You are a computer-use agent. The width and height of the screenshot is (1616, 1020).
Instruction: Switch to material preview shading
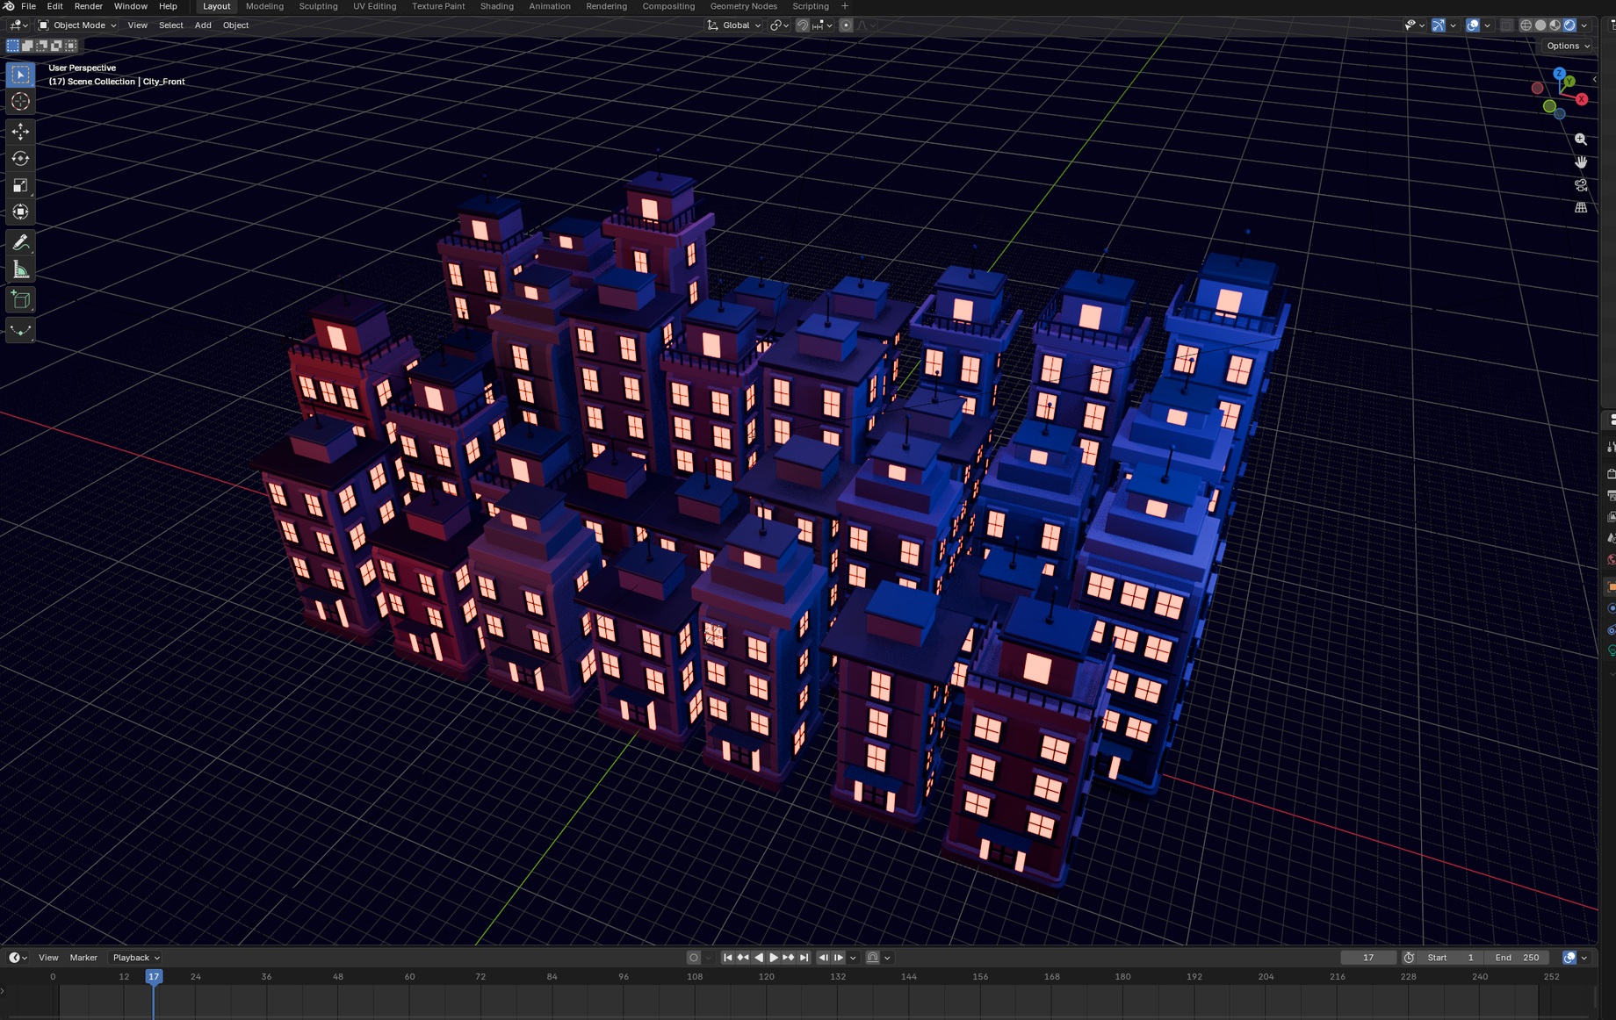pos(1555,25)
